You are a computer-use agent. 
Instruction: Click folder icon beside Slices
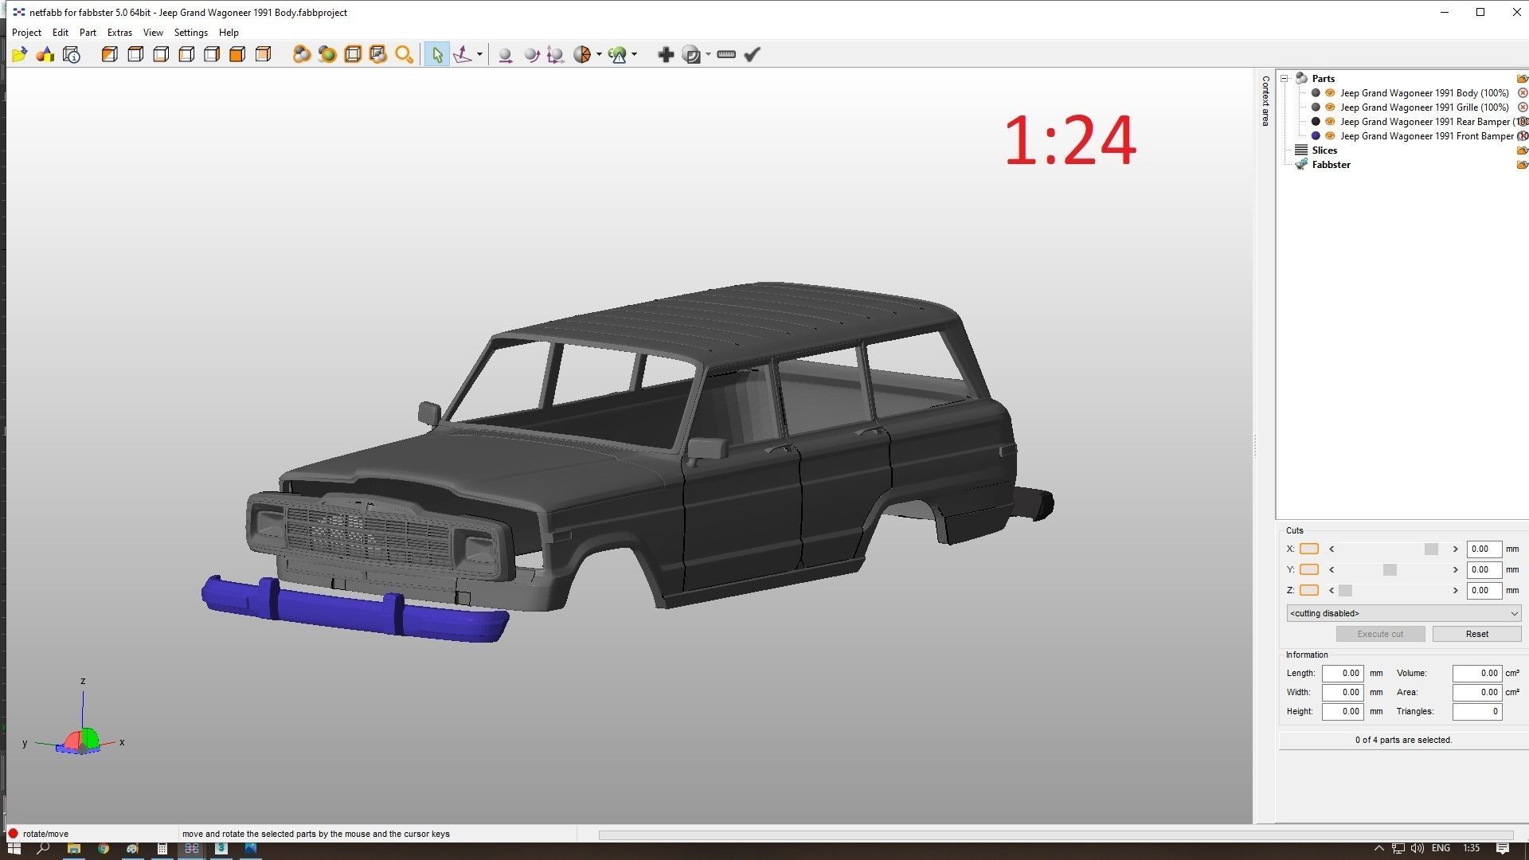click(1522, 150)
